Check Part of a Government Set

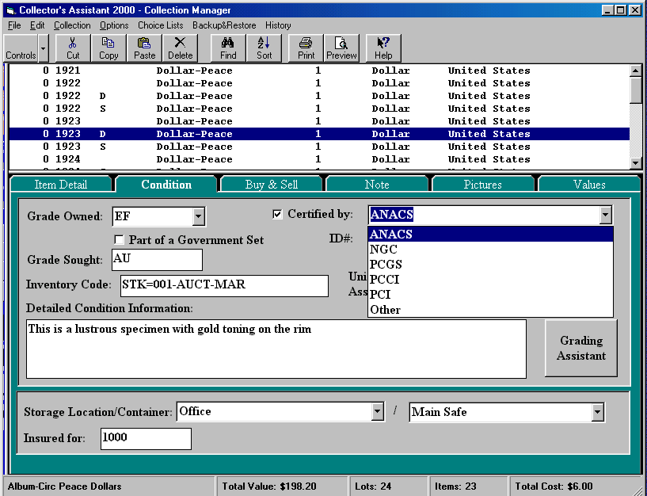[119, 240]
